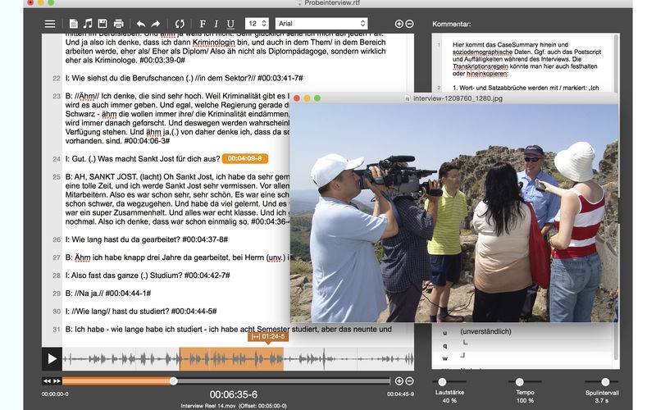The image size is (656, 410).
Task: Open the font size 12 dropdown
Action: [257, 24]
